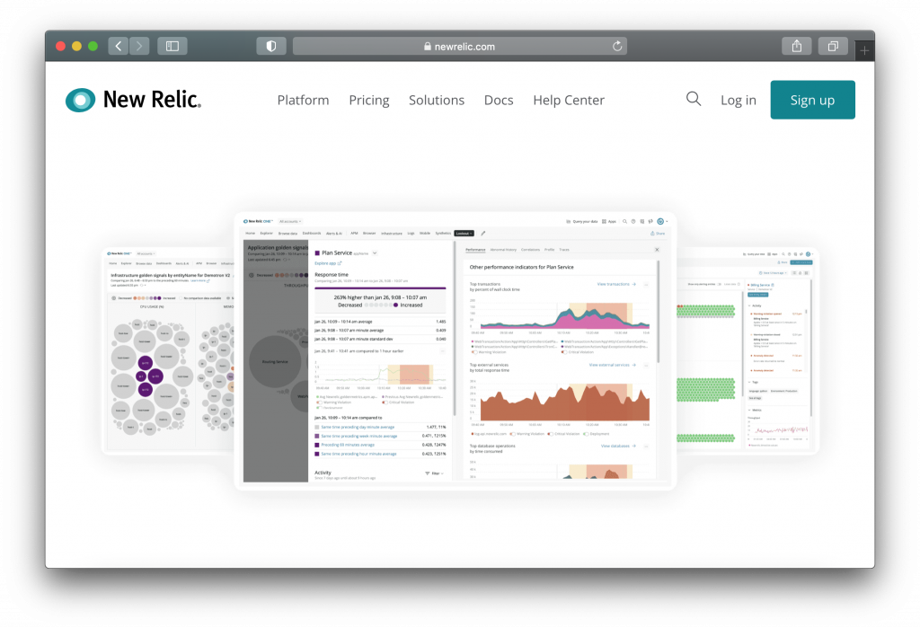Toggle Deployment under Top external services chart

point(586,434)
